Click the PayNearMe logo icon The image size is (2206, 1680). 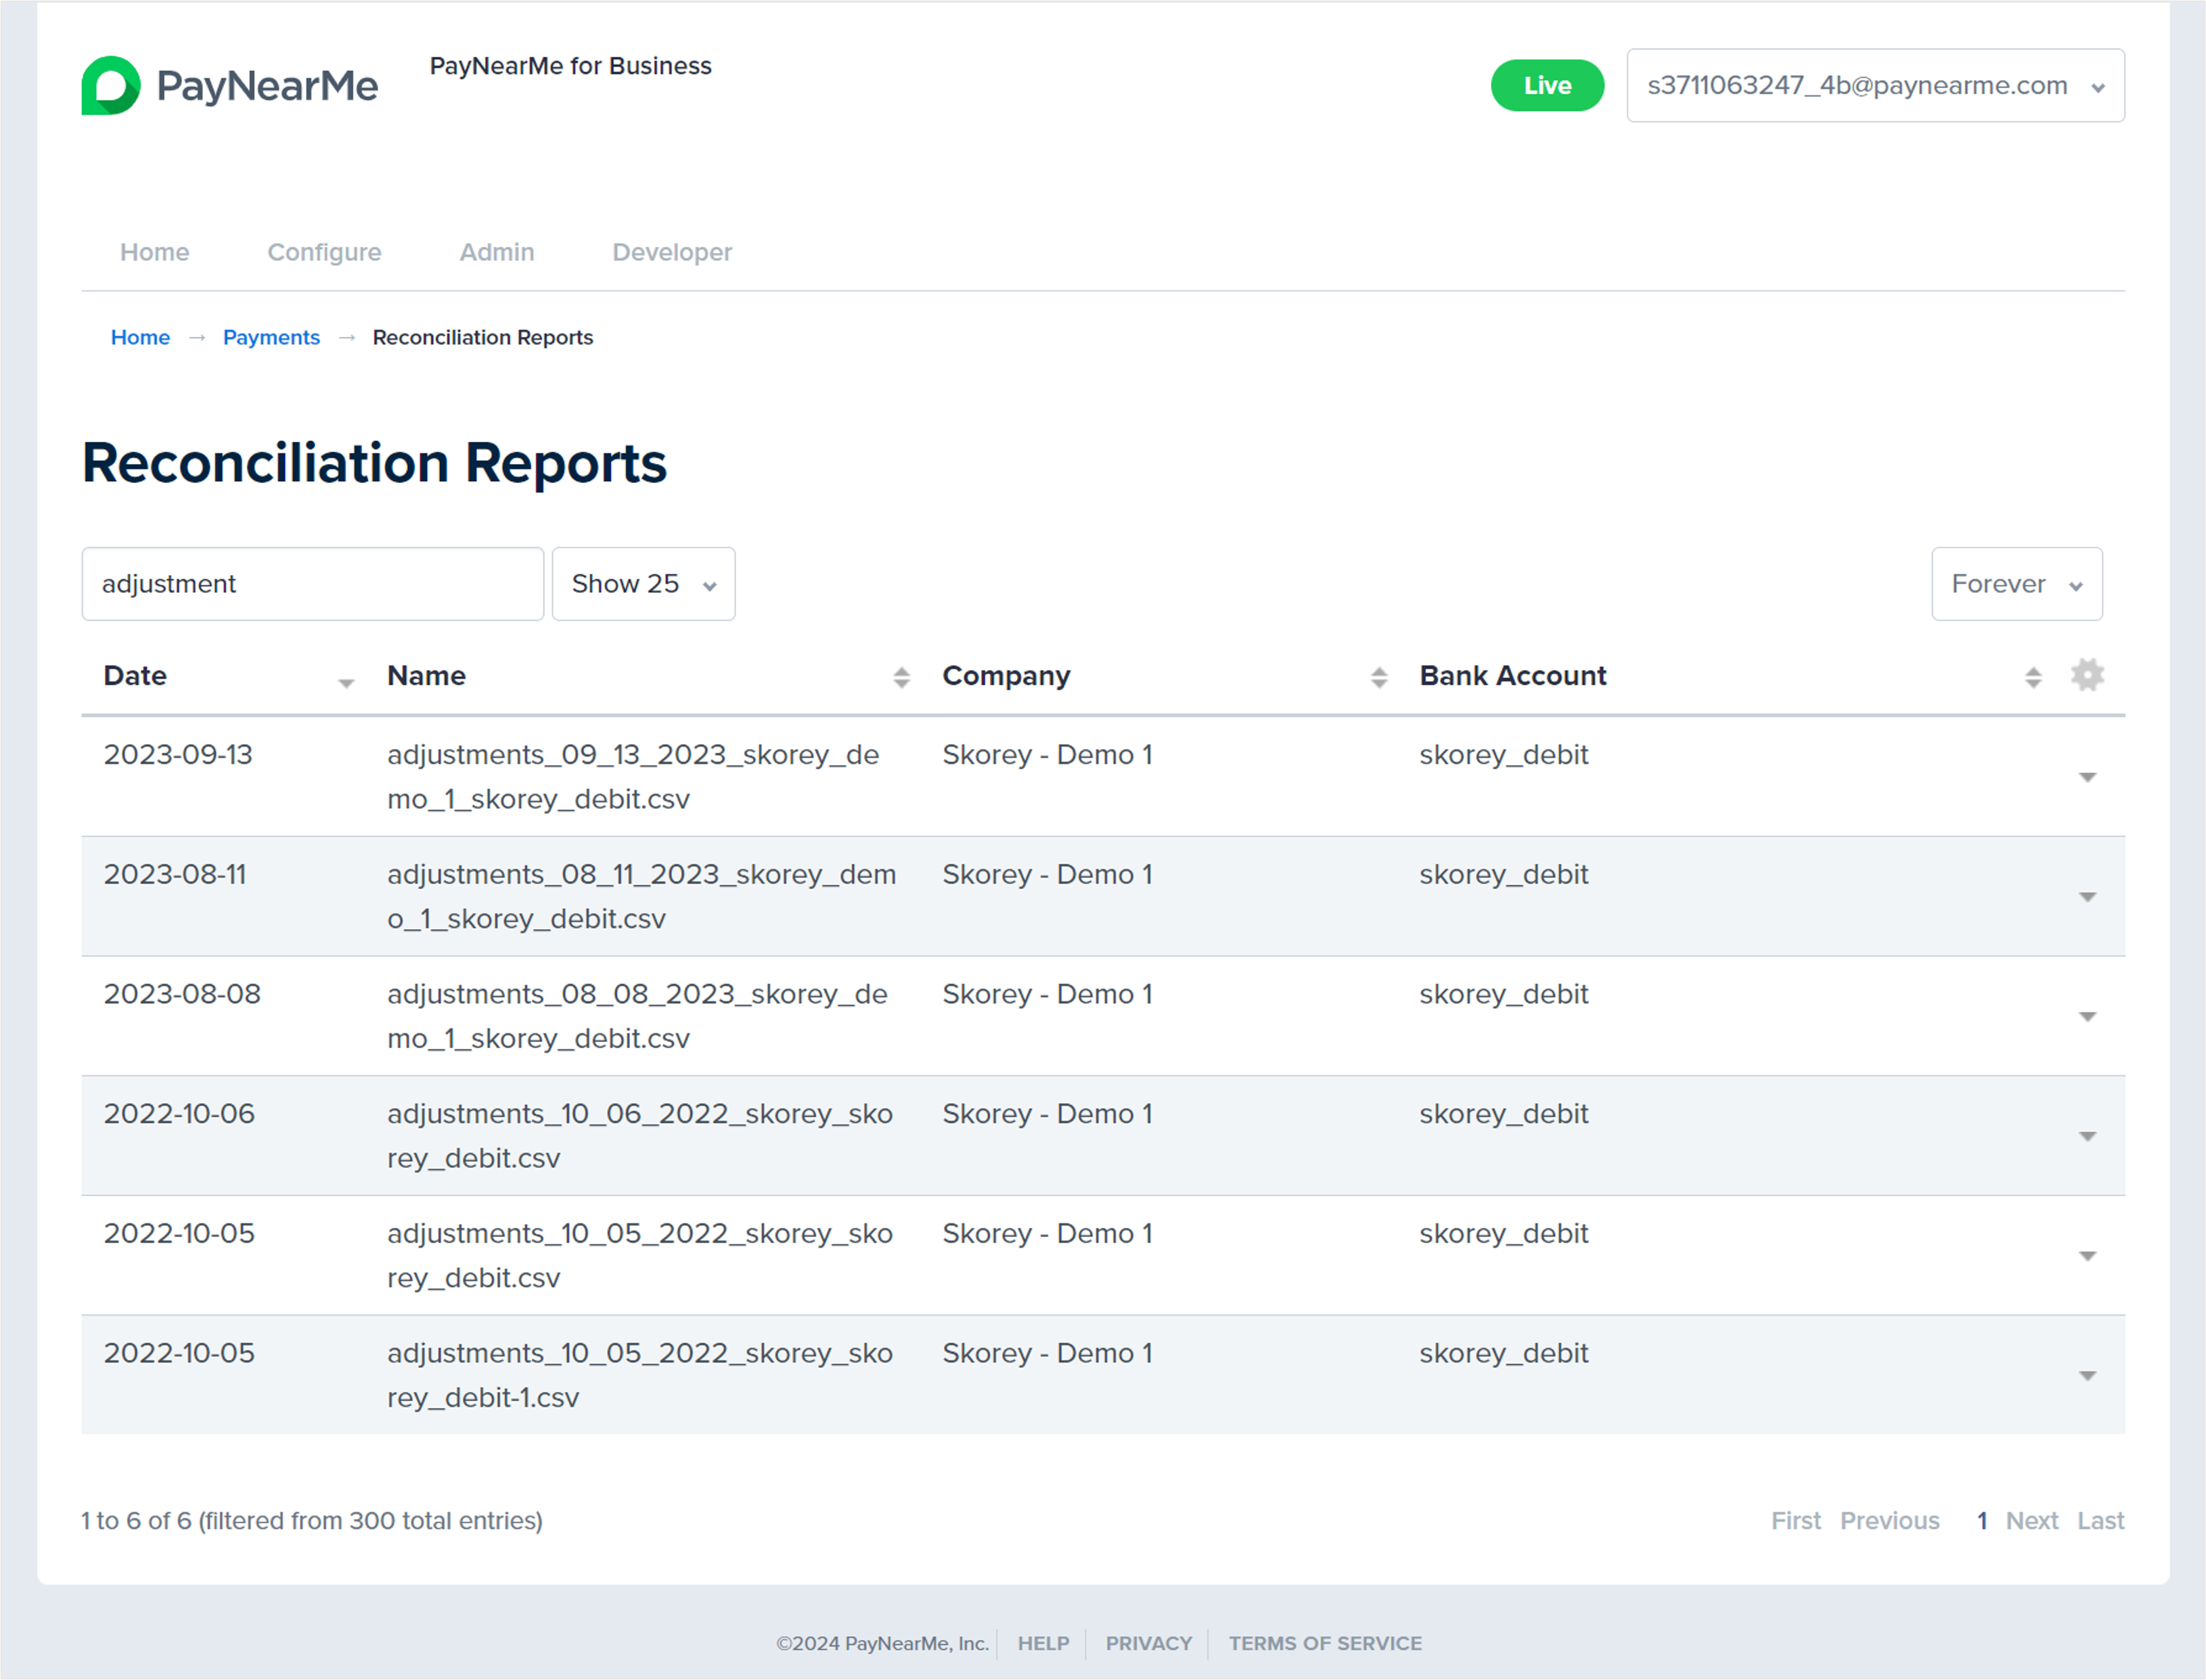[111, 85]
